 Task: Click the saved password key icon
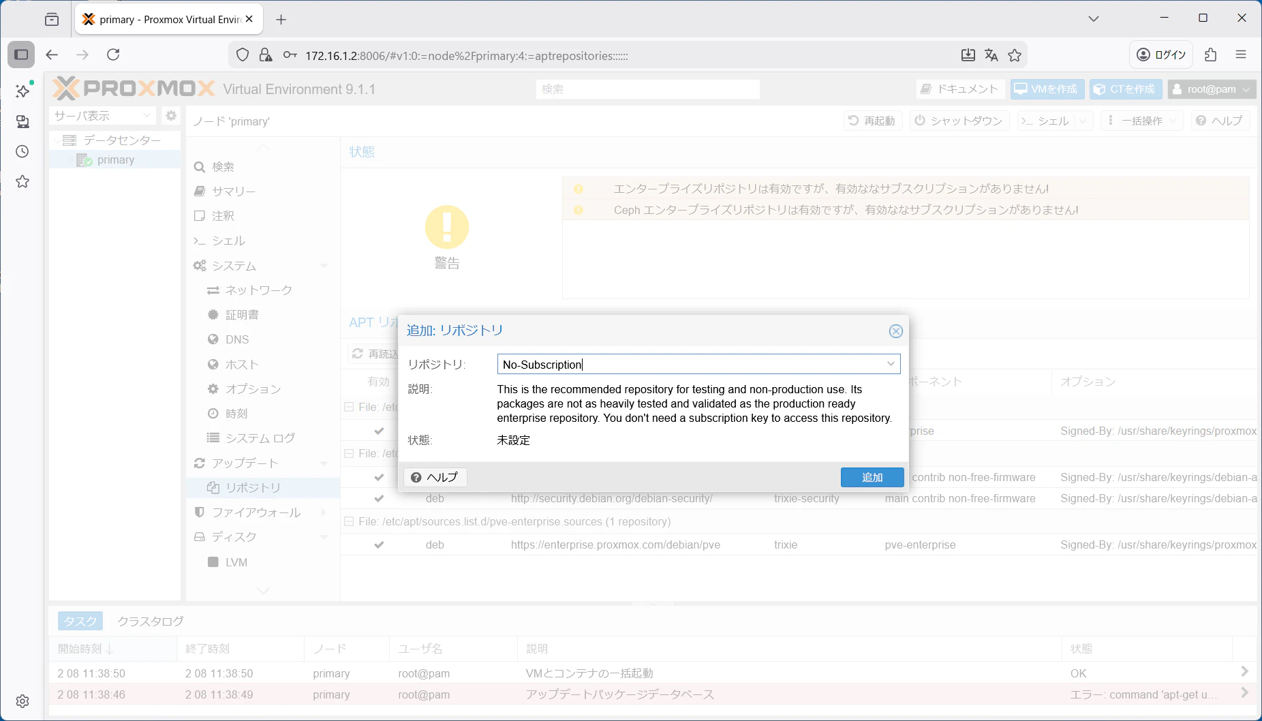click(x=290, y=55)
